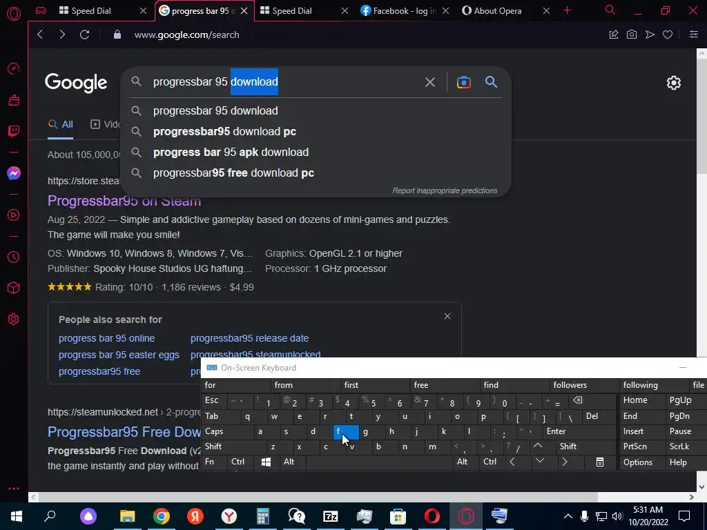707x530 pixels.
Task: Open Settings gear in Opera sidebar
Action: pyautogui.click(x=14, y=319)
